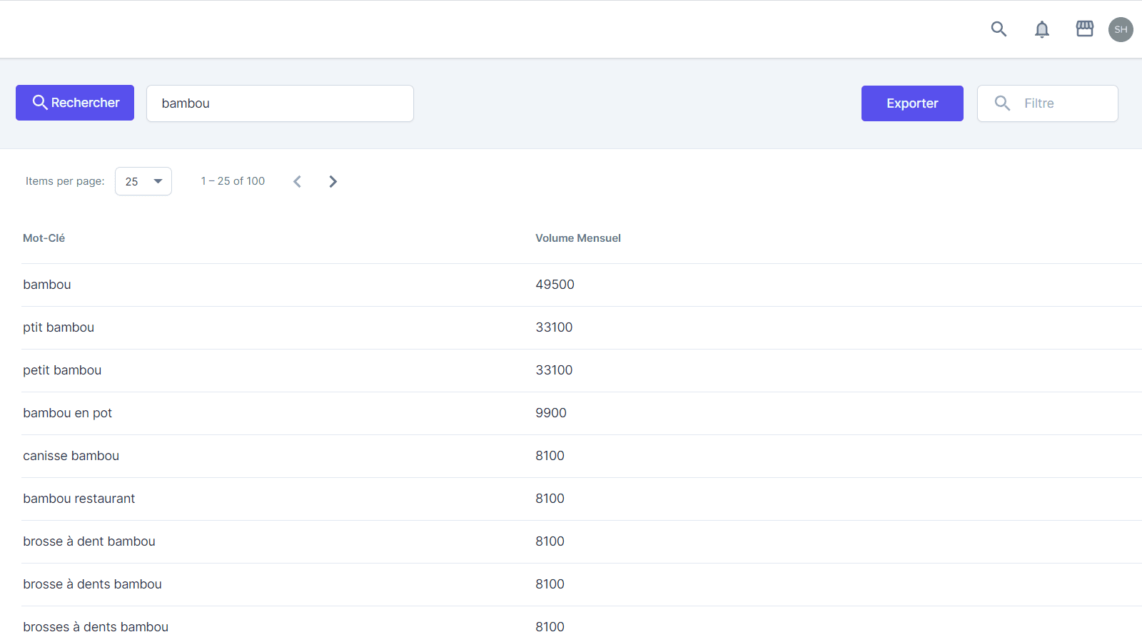Select the bambou restaurant row
Viewport: 1142px width, 642px height.
[x=79, y=499]
